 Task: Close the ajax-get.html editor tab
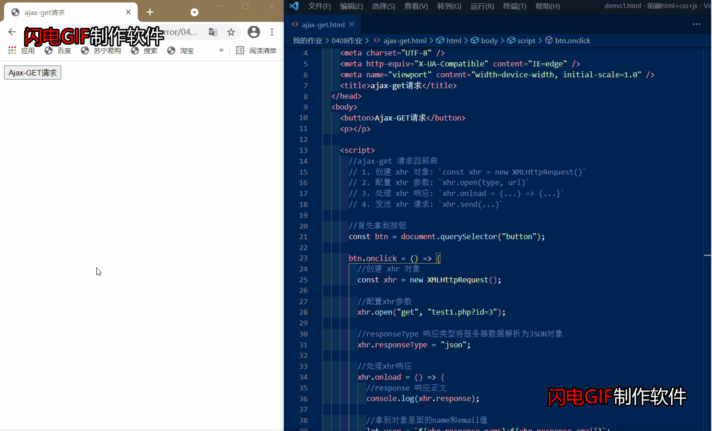coord(351,25)
